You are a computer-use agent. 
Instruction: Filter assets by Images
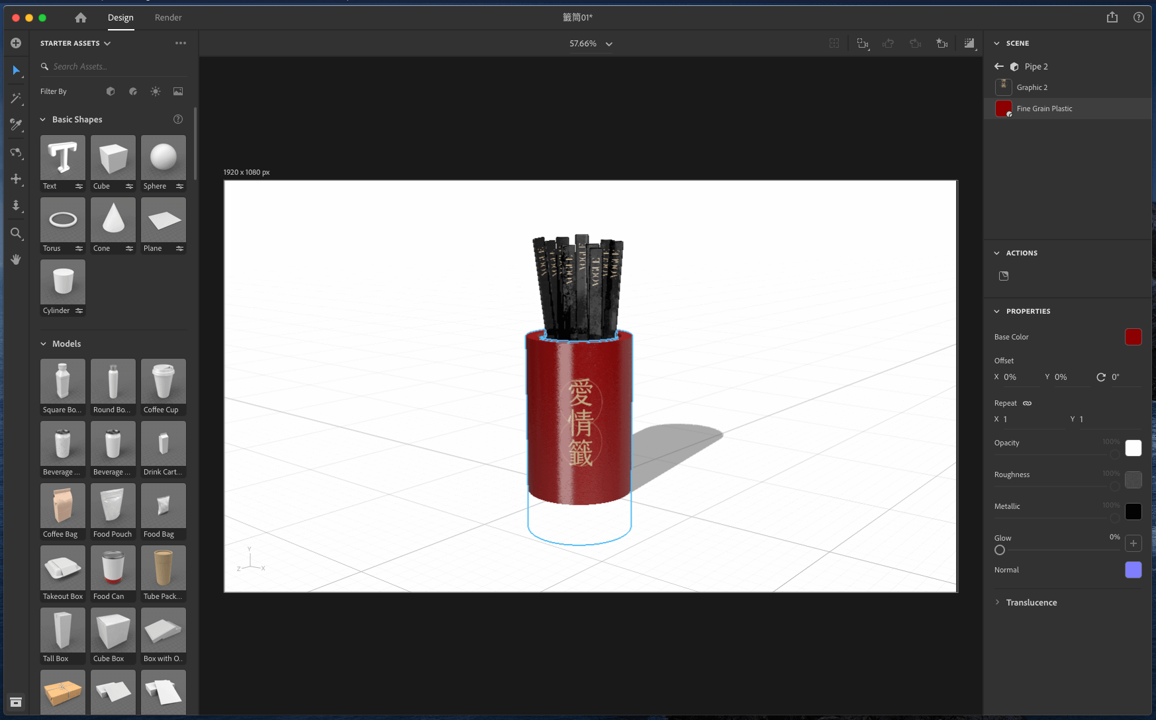[x=178, y=91]
